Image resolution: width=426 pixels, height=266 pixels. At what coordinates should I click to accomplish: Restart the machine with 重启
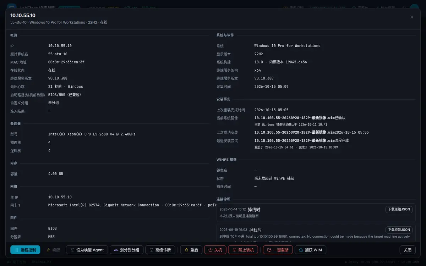pos(191,250)
